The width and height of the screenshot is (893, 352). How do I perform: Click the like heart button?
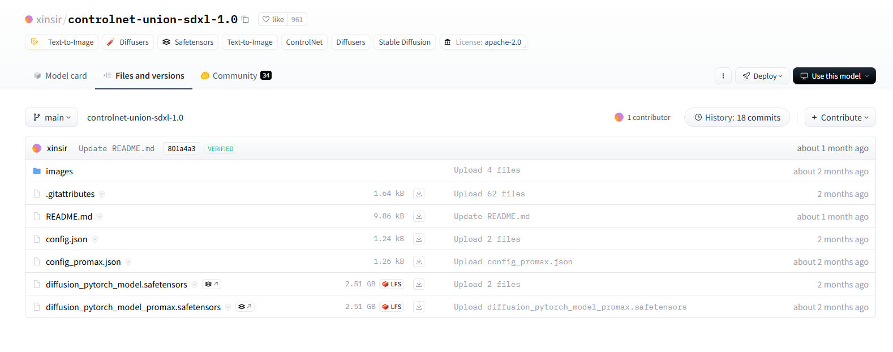point(273,19)
